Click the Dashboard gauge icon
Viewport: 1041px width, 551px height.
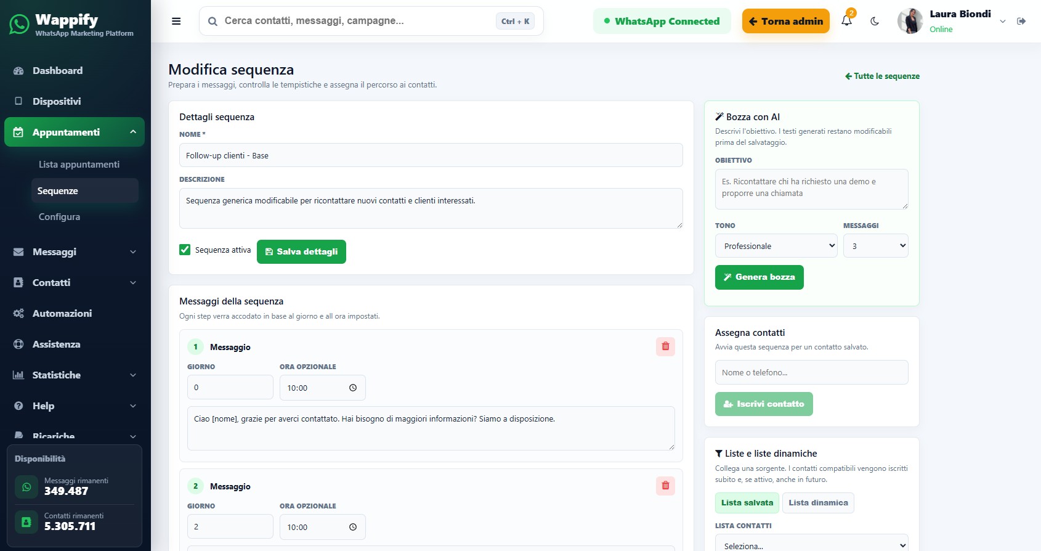tap(18, 70)
